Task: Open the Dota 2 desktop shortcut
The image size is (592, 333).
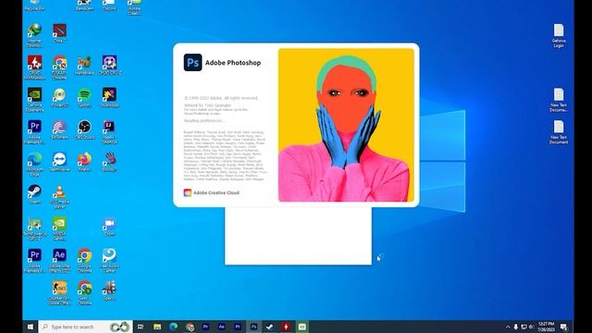Action: point(59,33)
